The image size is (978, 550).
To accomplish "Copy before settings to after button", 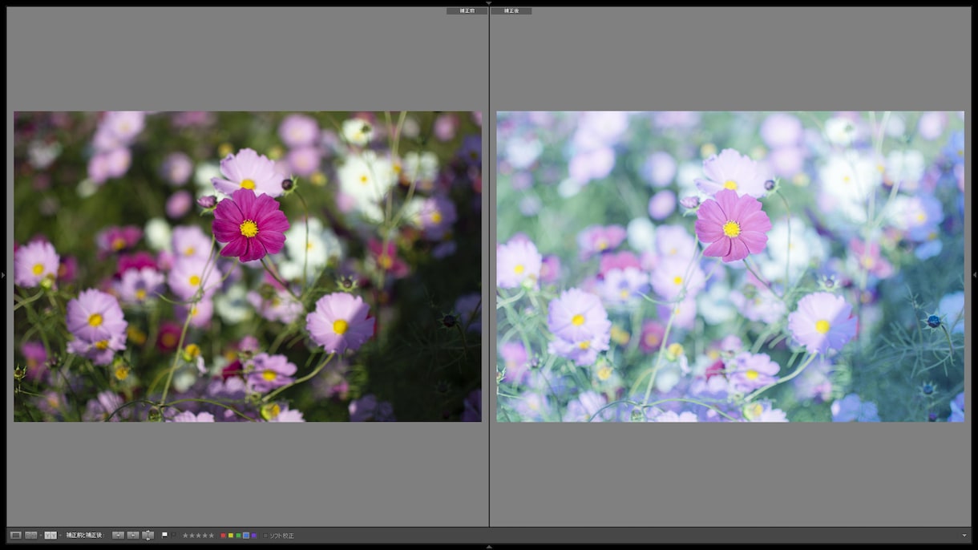I will tap(118, 535).
